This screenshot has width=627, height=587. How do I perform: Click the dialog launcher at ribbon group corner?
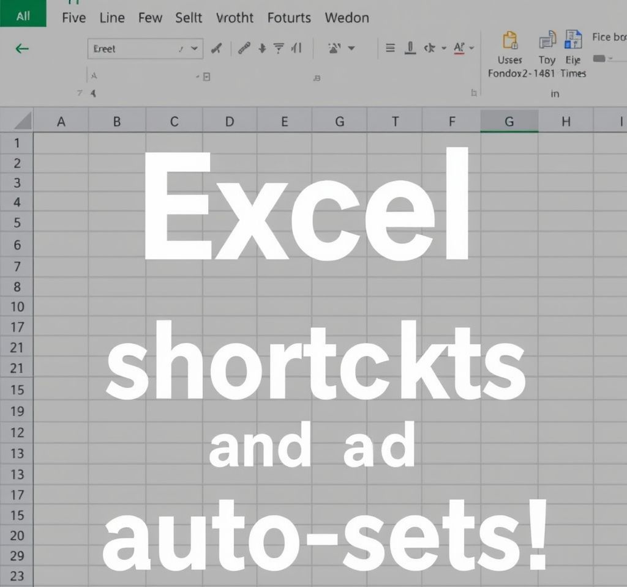pyautogui.click(x=474, y=93)
